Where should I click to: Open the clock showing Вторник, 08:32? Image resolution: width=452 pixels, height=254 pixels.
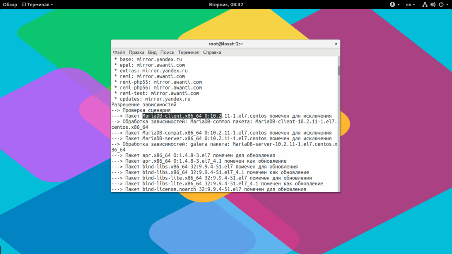[x=226, y=4]
